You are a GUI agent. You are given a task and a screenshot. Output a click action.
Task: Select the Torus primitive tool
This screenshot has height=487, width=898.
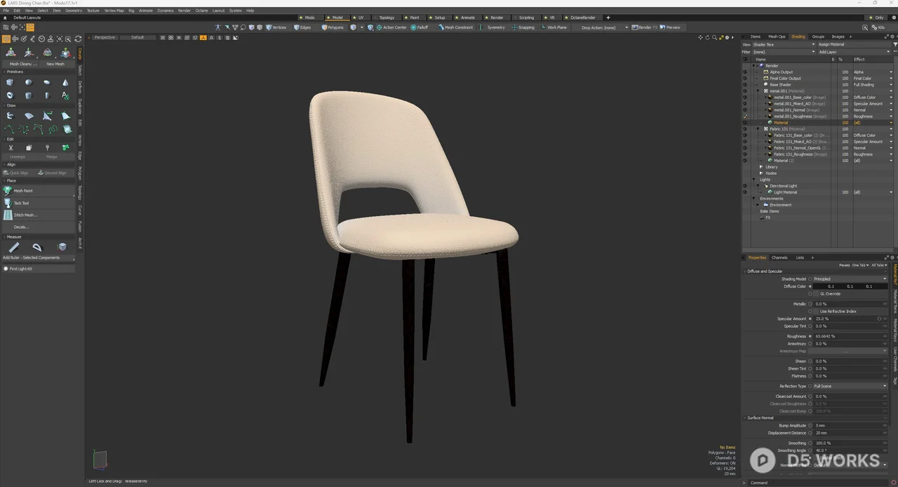[10, 95]
